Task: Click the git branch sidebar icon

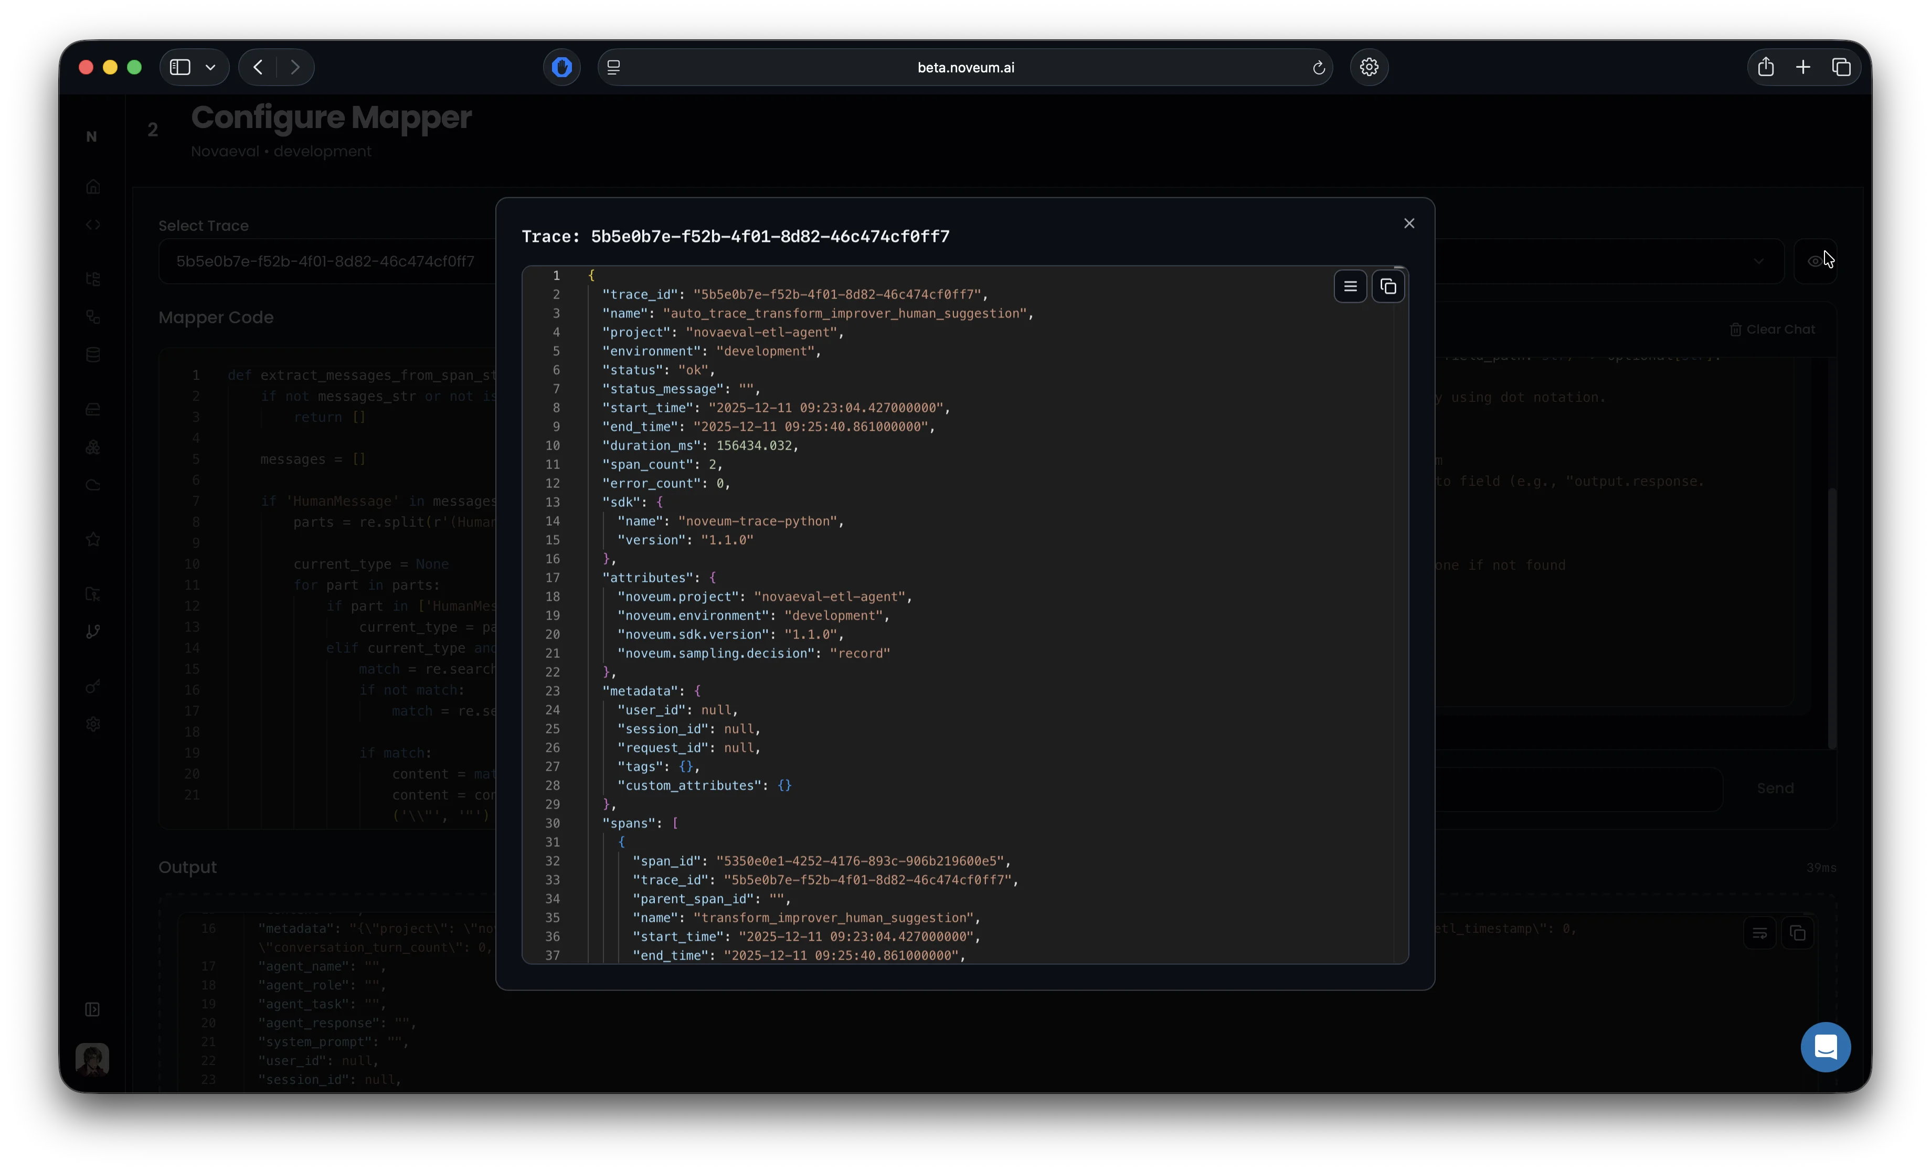Action: tap(93, 632)
